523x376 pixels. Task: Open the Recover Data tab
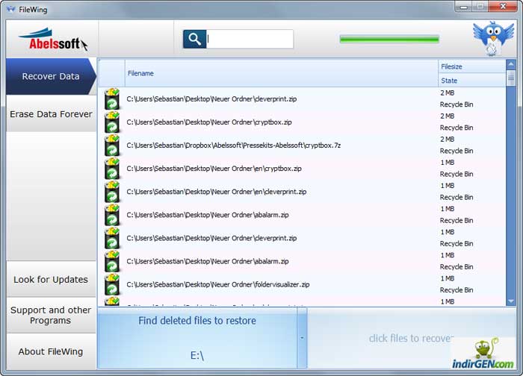[51, 77]
